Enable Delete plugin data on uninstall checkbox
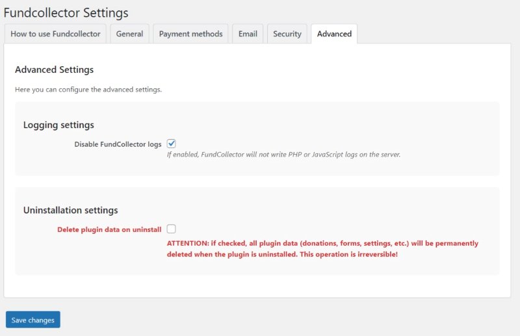Viewport: 520px width, 336px height. [x=171, y=229]
